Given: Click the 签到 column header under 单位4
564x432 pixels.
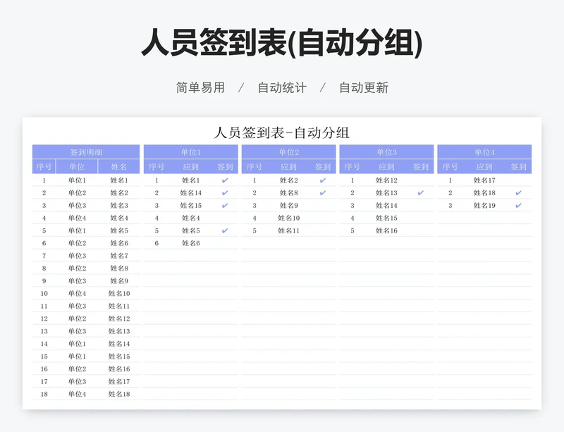Looking at the screenshot, I should [x=518, y=166].
